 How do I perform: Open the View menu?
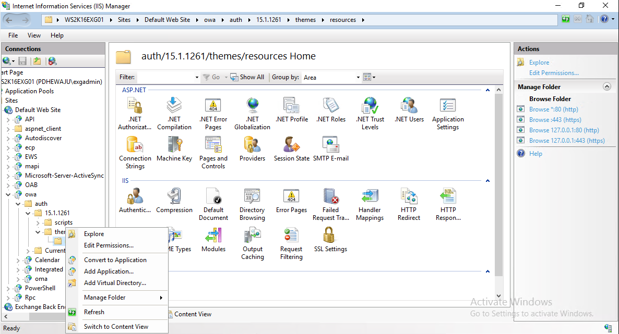tap(34, 35)
